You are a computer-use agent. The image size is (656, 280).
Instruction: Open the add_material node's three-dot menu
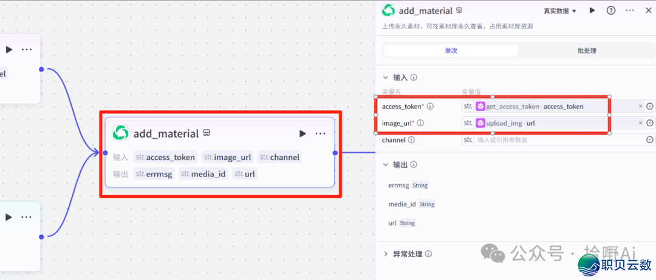pyautogui.click(x=321, y=133)
